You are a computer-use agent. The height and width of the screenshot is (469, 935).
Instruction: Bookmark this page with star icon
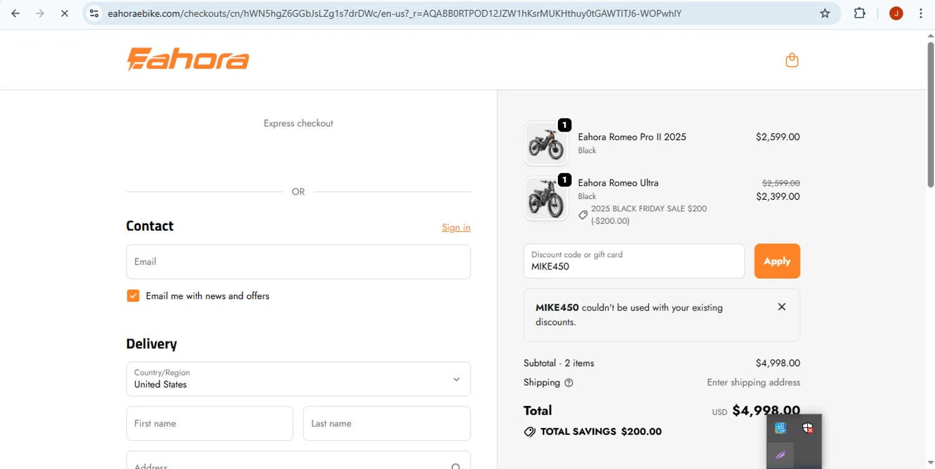click(x=825, y=13)
